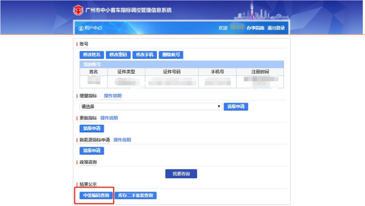Viewport: 365px width, 206px height.
Task: Click 填报申请 under 新能源指标申请
Action: pos(91,150)
